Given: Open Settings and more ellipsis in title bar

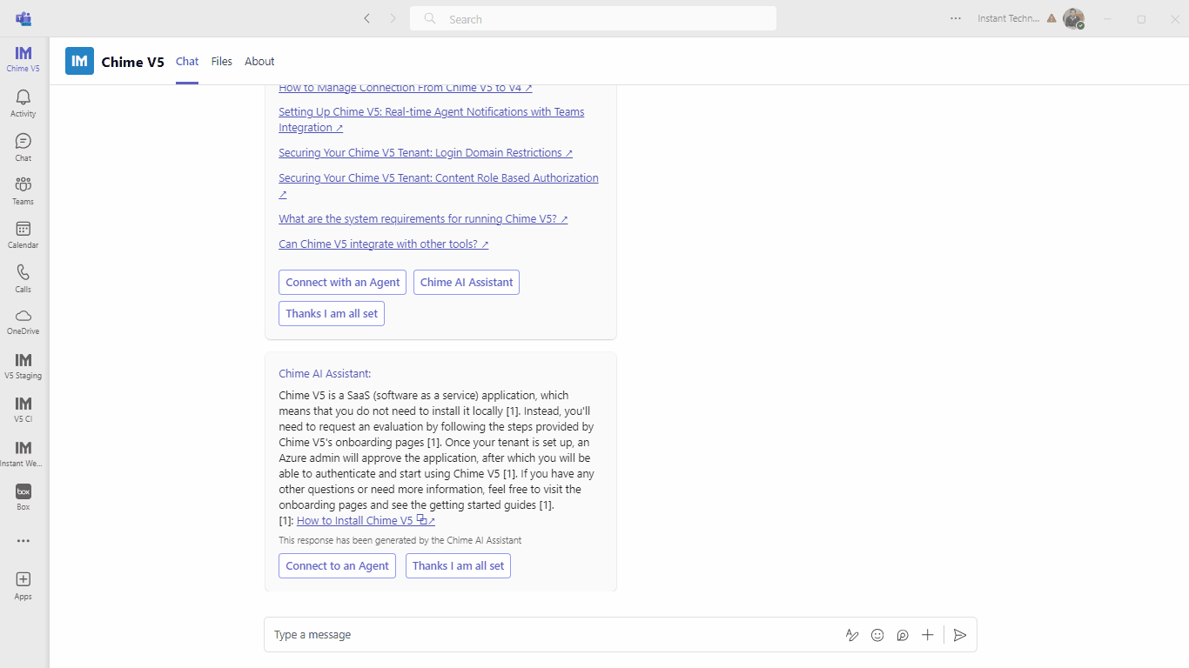Looking at the screenshot, I should [x=956, y=18].
